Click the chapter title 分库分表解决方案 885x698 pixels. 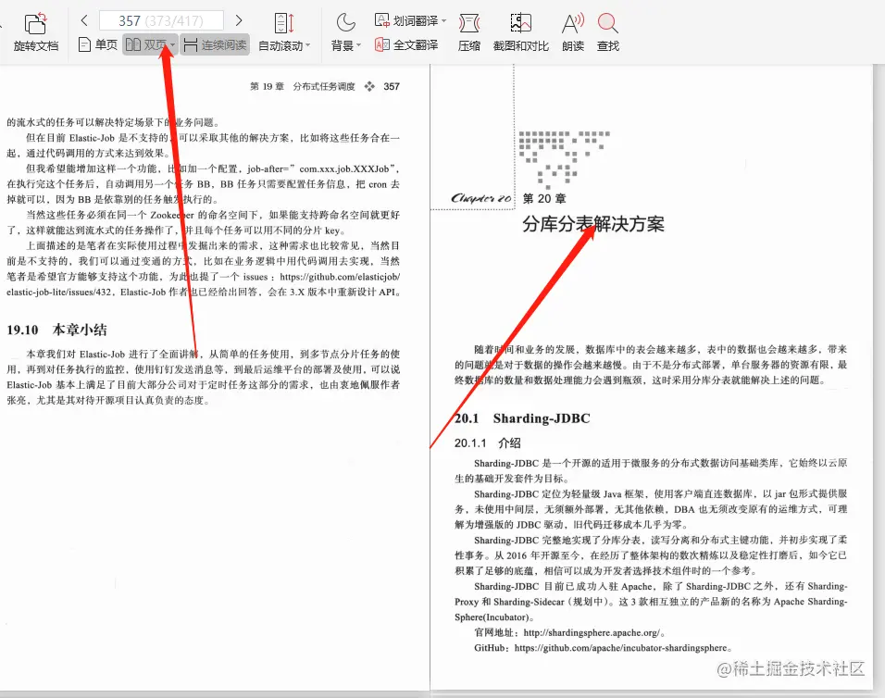click(x=593, y=224)
